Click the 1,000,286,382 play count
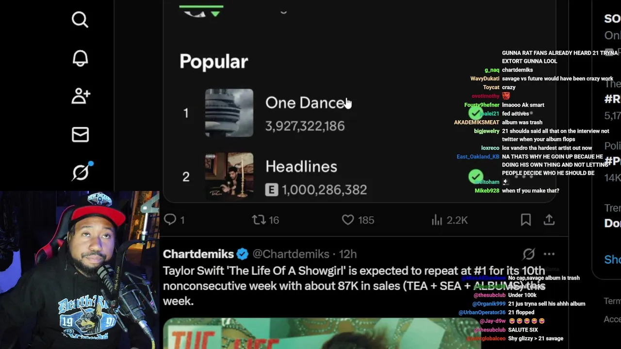 point(324,190)
